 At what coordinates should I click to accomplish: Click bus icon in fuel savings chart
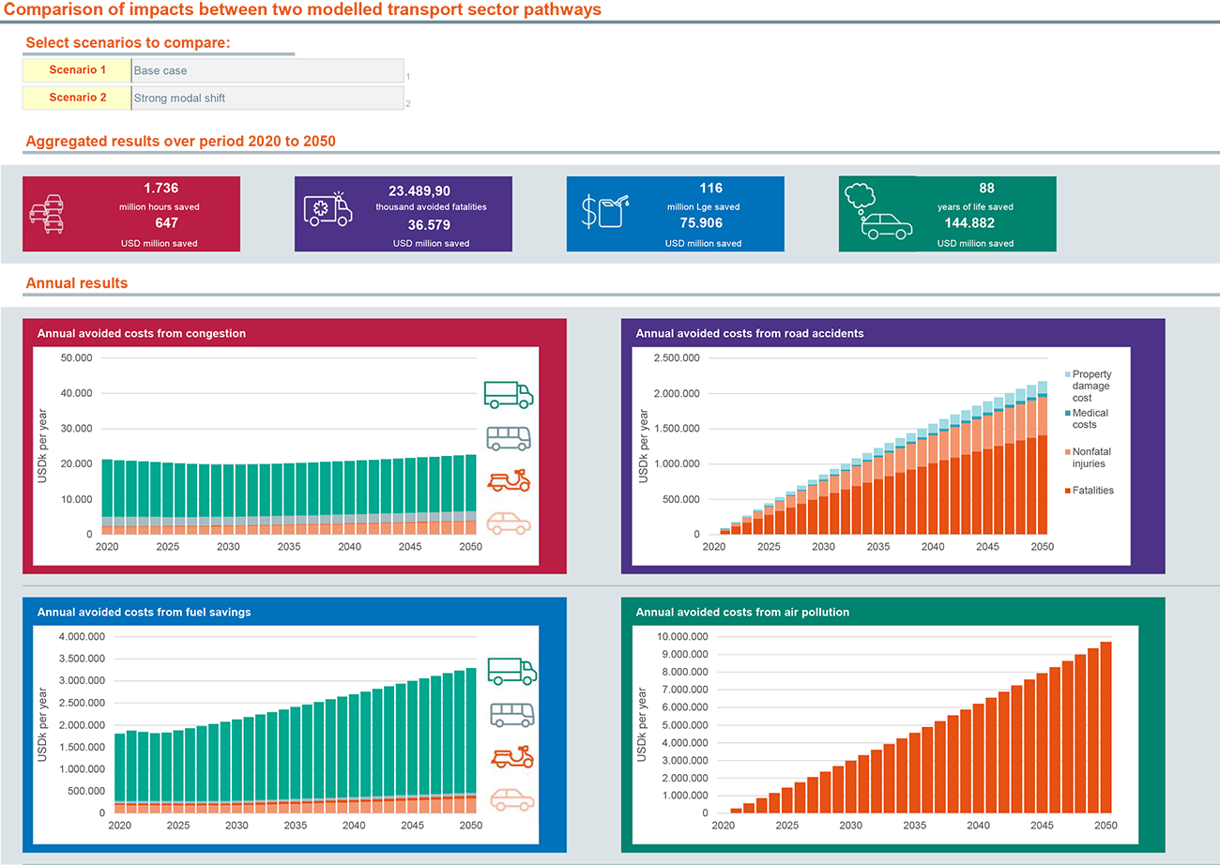pos(512,715)
